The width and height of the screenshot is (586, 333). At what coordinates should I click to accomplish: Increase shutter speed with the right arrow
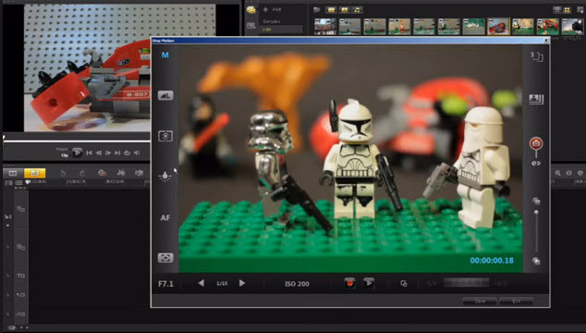pos(242,283)
